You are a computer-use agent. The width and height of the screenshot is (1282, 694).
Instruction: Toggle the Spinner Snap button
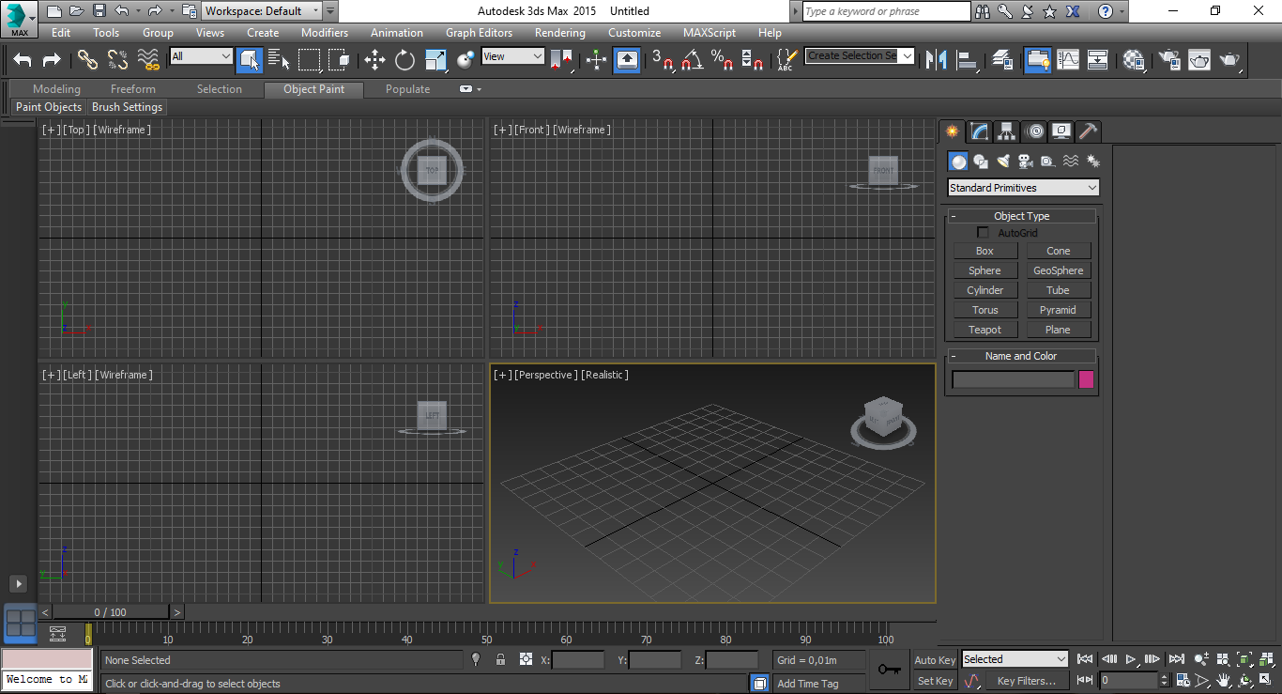pyautogui.click(x=752, y=60)
